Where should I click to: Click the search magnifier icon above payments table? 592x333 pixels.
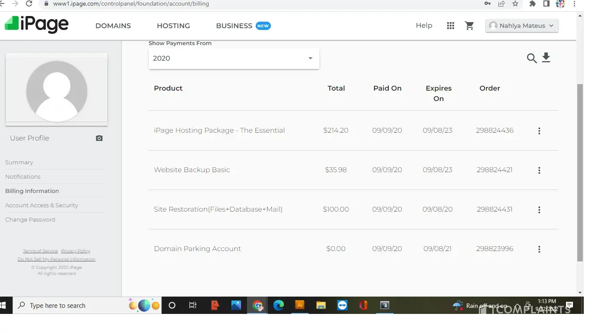coord(532,58)
